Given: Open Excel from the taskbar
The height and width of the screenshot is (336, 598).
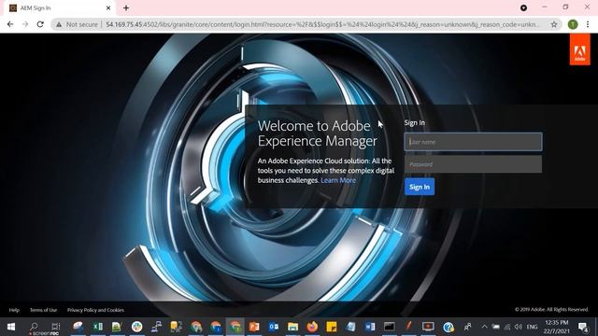Looking at the screenshot, I should point(97,327).
